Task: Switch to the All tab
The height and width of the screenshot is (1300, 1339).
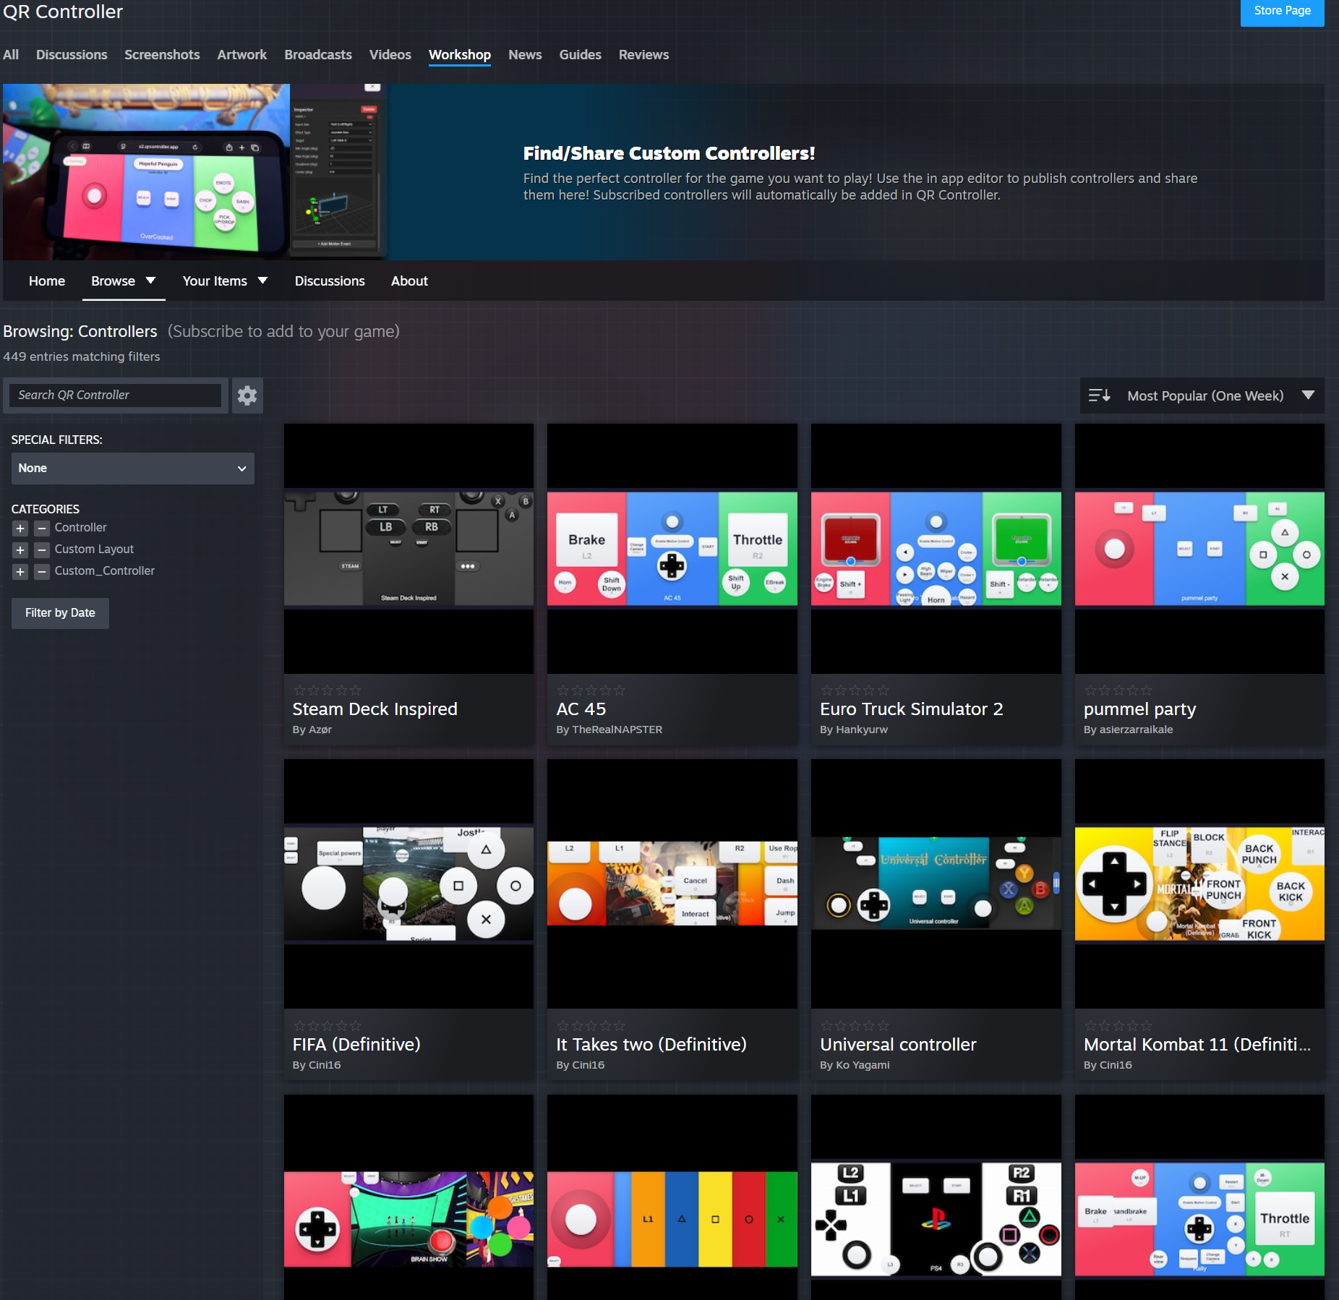Action: point(11,55)
